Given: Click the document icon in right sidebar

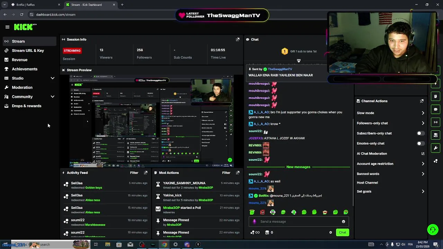Looking at the screenshot, I should pyautogui.click(x=435, y=96).
